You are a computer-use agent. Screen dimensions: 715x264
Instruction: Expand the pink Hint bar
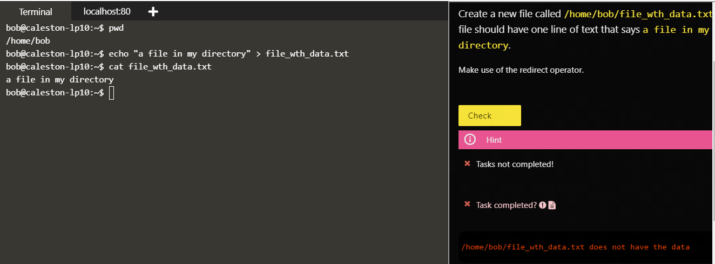point(585,140)
